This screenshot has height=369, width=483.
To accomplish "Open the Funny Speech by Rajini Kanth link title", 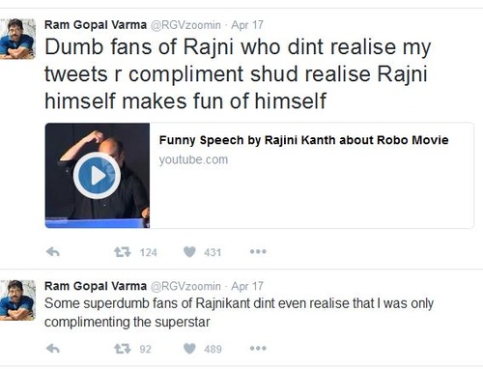I will pyautogui.click(x=303, y=140).
